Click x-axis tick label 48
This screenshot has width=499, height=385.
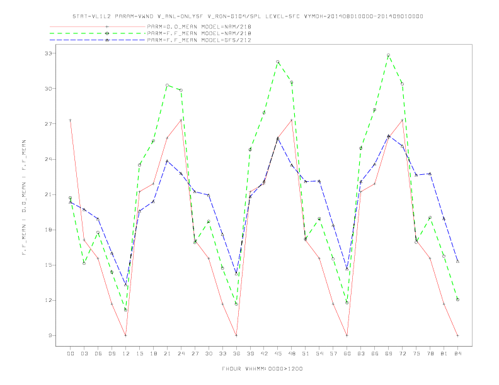(x=292, y=354)
